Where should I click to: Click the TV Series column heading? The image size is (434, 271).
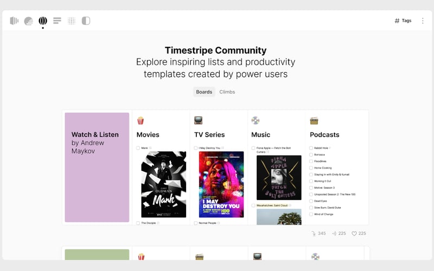click(209, 134)
